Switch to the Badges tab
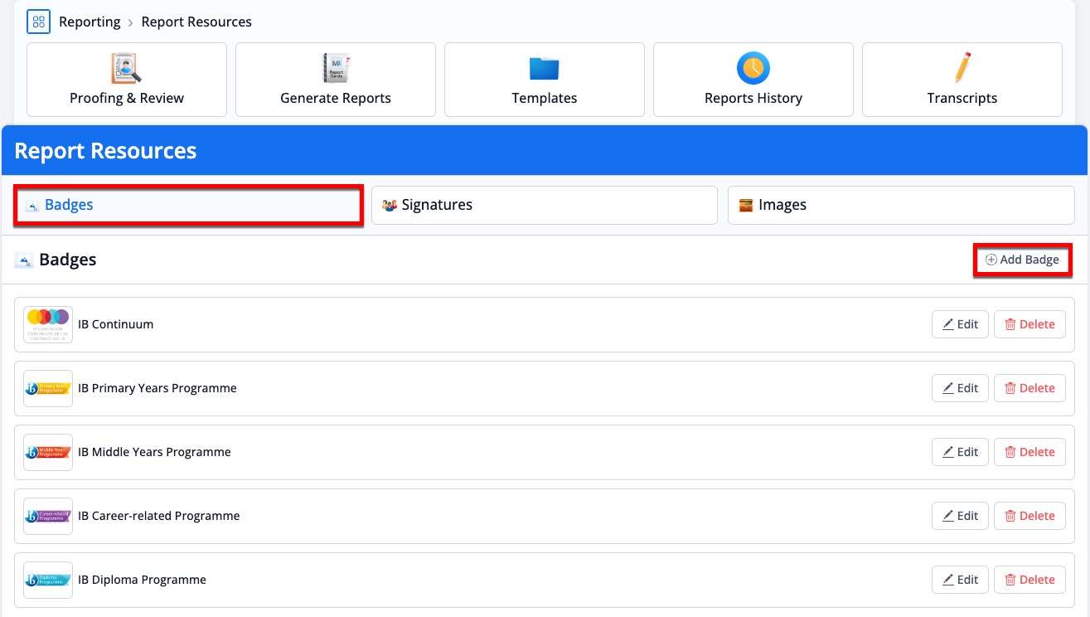Screen dimensions: 1090x617 (x=188, y=205)
